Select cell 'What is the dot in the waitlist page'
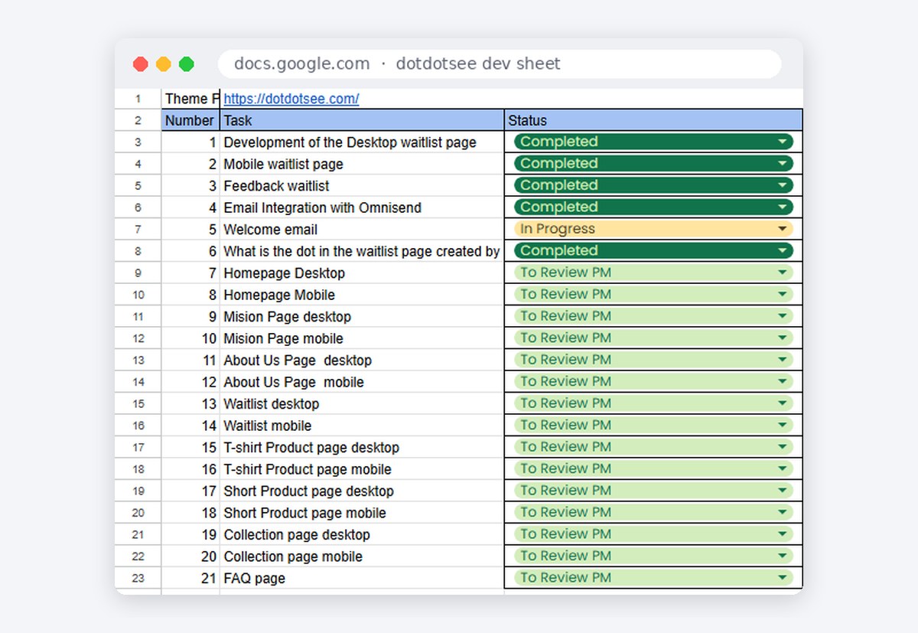This screenshot has width=918, height=633. point(362,251)
